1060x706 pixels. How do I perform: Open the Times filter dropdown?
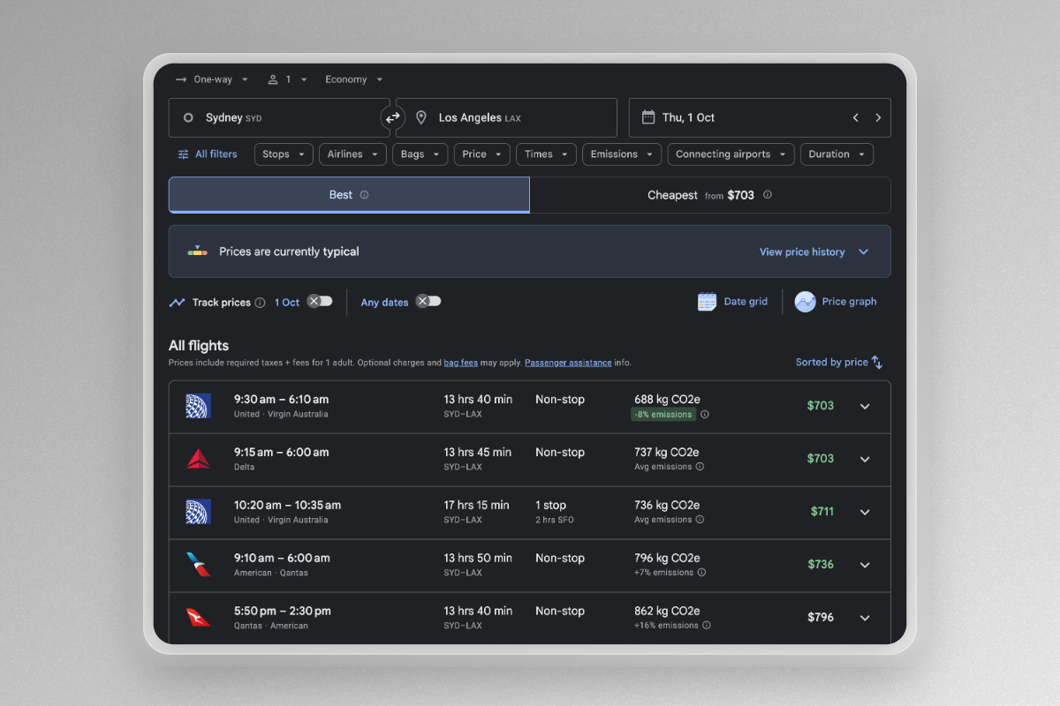(x=546, y=154)
